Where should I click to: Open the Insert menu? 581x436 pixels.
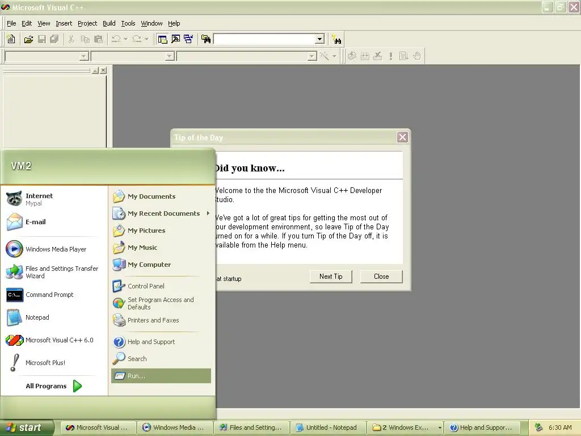64,23
